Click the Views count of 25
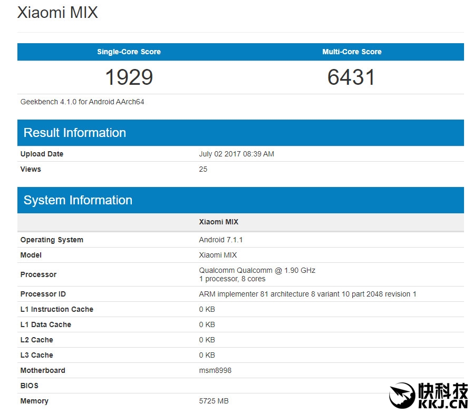The height and width of the screenshot is (414, 473). coord(203,169)
